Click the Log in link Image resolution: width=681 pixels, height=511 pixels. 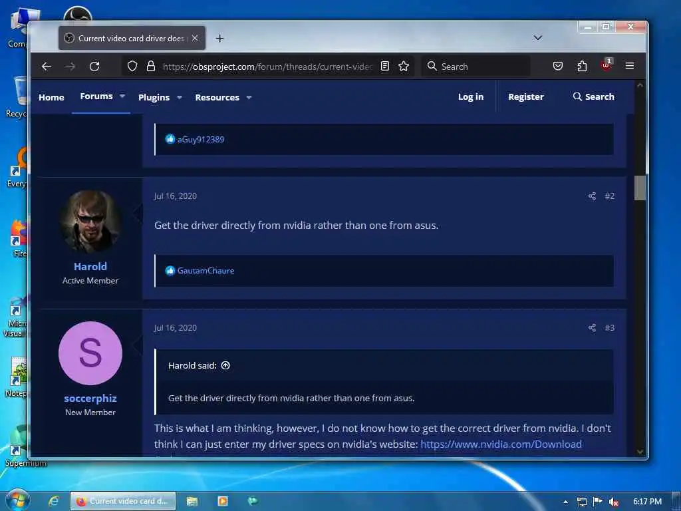[x=471, y=97]
